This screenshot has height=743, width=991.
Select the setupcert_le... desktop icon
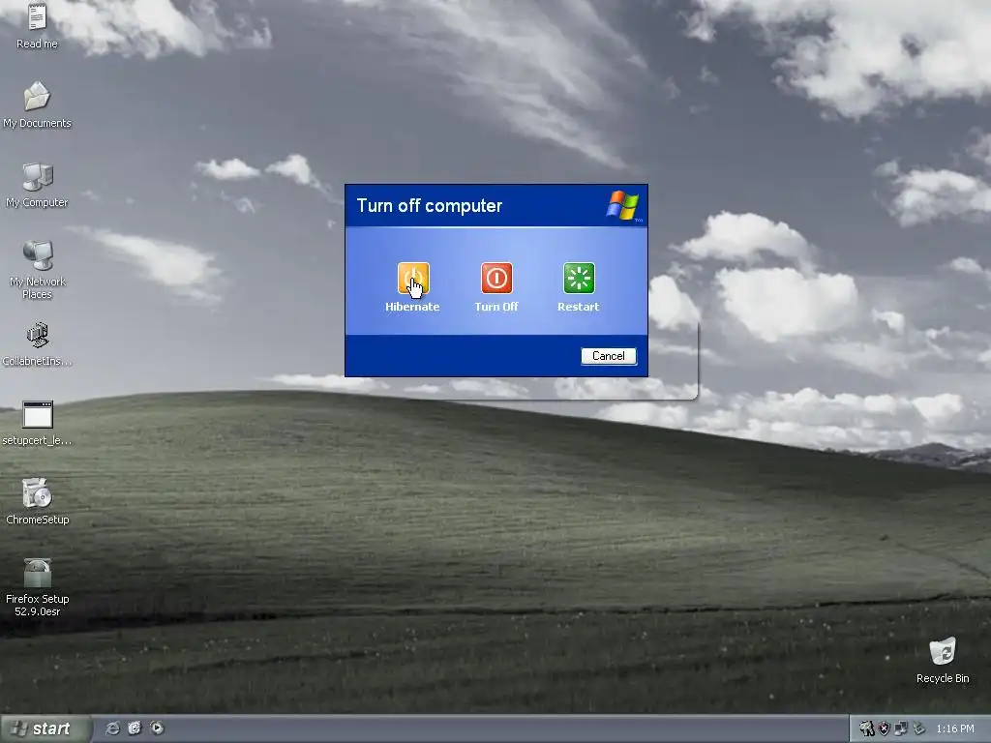tap(37, 423)
